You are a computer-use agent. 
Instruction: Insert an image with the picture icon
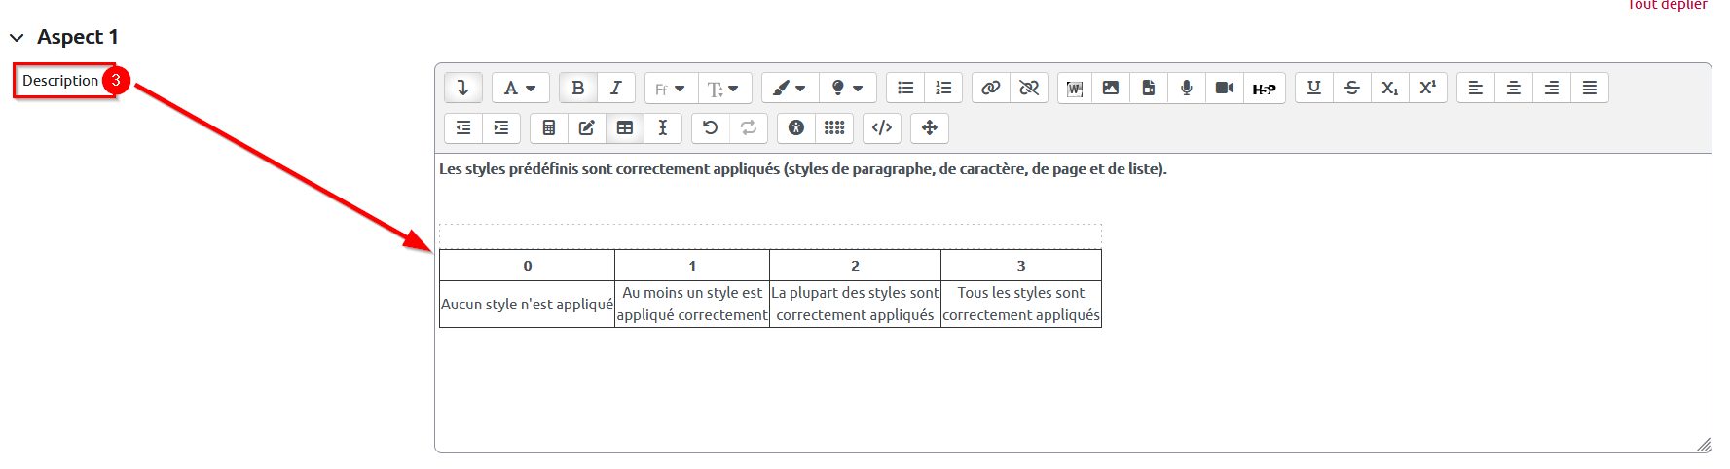pyautogui.click(x=1111, y=88)
